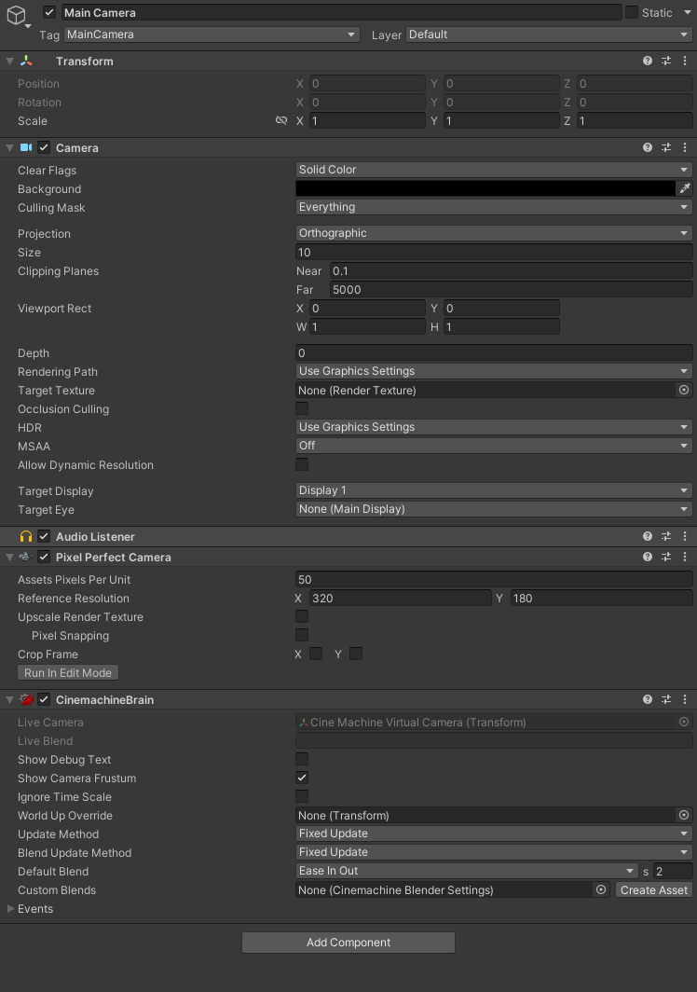Disable the Pixel Perfect Camera checkbox
Viewport: 697px width, 992px height.
pos(44,557)
